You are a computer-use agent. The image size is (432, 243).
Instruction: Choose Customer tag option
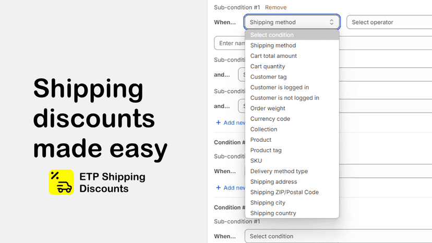tap(292, 77)
